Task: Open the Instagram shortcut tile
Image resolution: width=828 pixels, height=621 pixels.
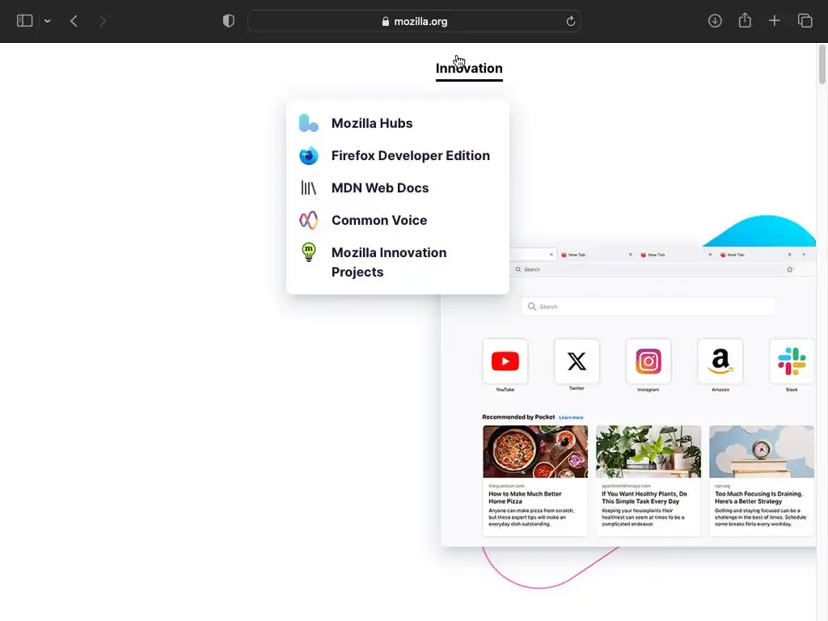Action: pyautogui.click(x=648, y=361)
